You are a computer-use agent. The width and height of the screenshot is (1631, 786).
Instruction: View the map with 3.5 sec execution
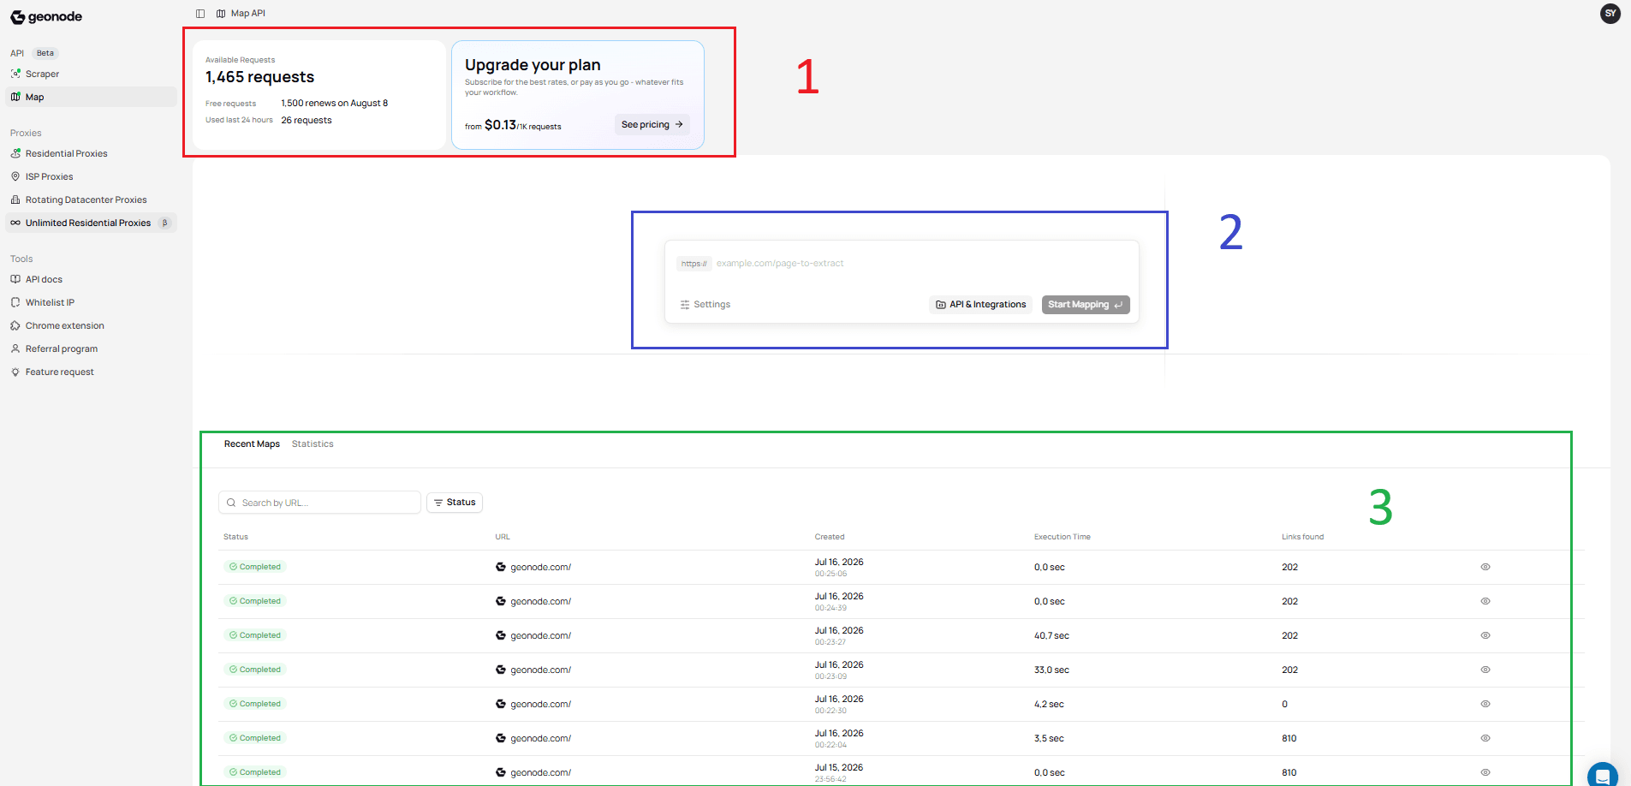(x=1485, y=738)
